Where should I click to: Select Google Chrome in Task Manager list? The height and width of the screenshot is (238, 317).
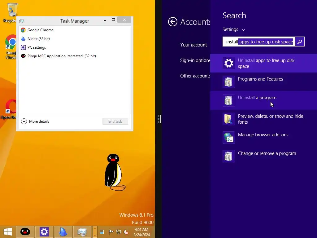[x=75, y=30]
